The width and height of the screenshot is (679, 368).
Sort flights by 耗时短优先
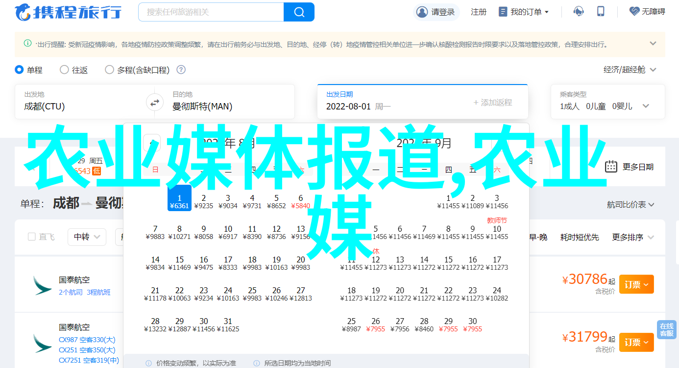[580, 237]
